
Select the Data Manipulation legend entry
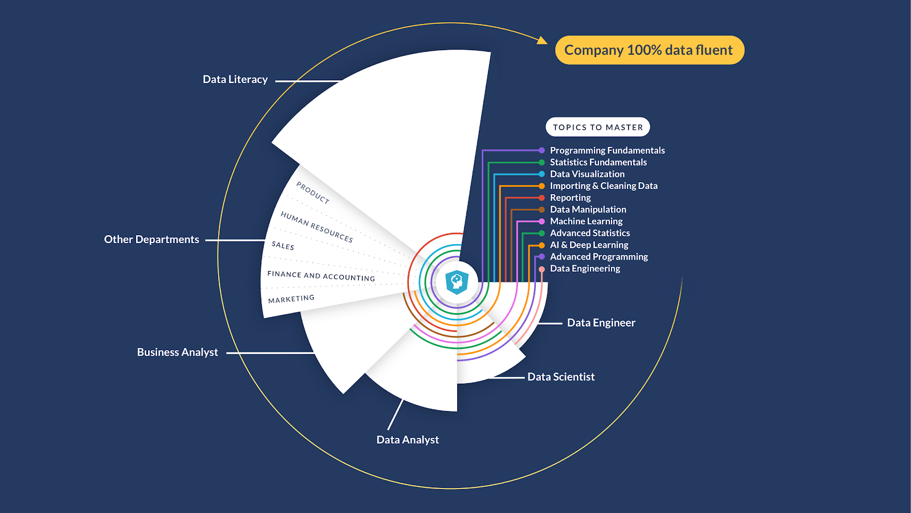[x=588, y=210]
